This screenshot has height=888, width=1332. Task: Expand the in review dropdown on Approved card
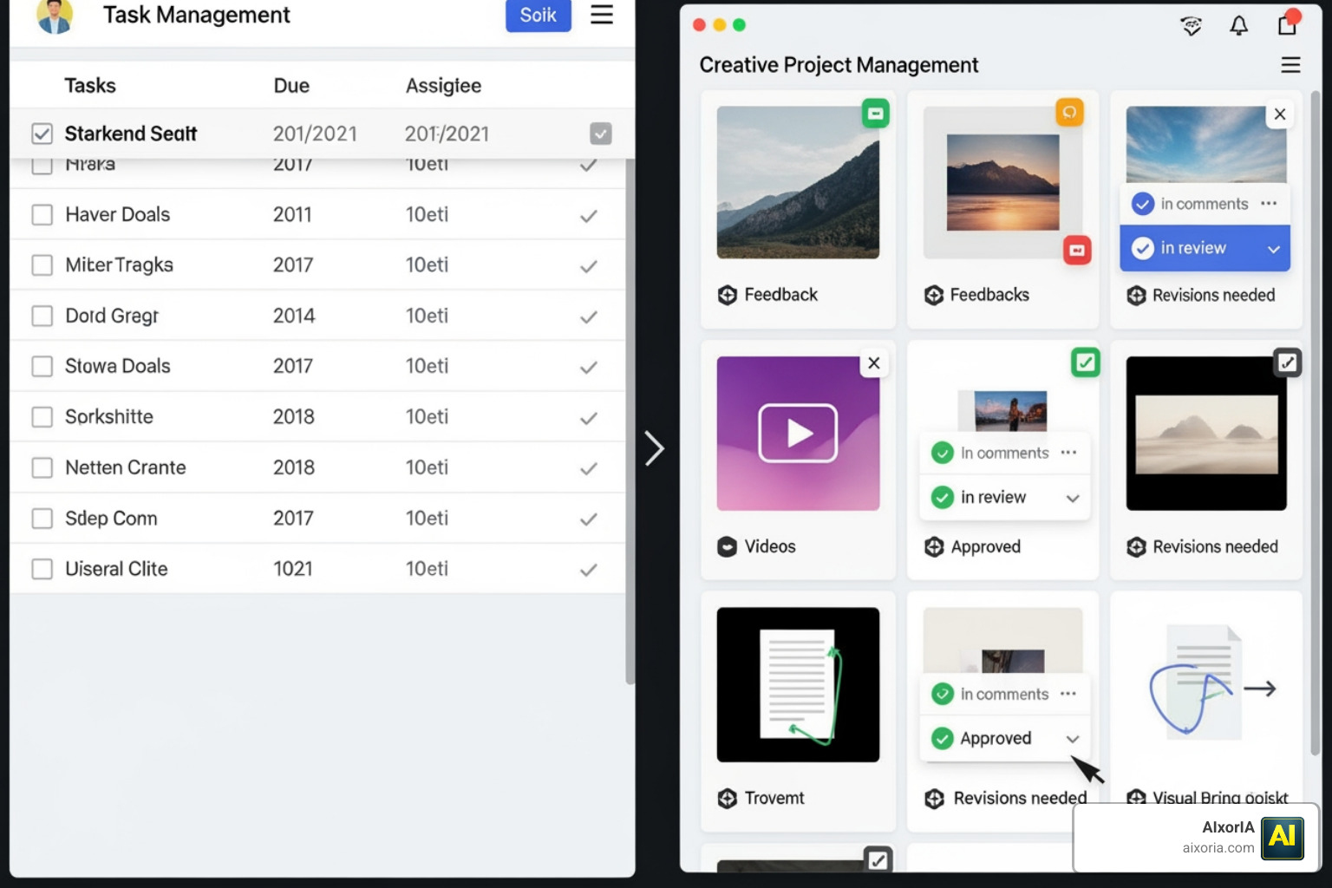1073,498
